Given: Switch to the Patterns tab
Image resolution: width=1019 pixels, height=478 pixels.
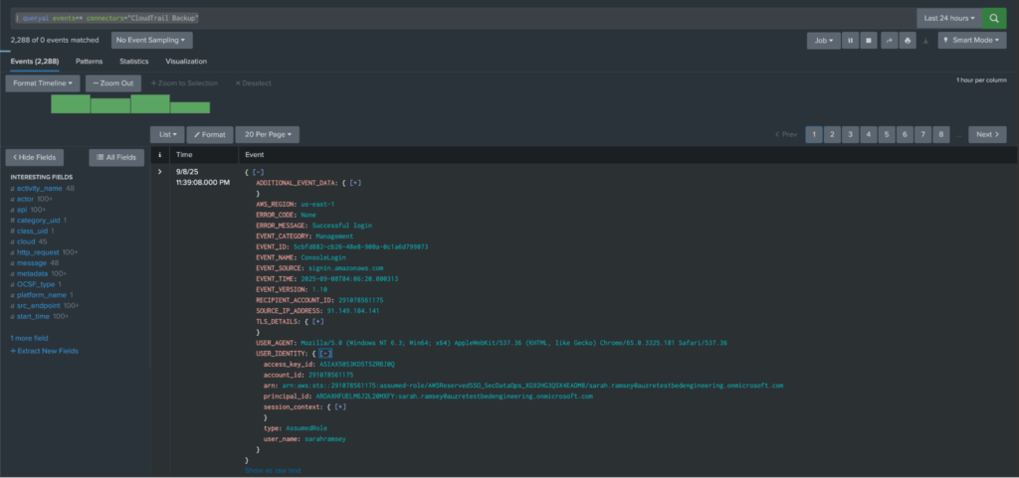Looking at the screenshot, I should click(89, 61).
